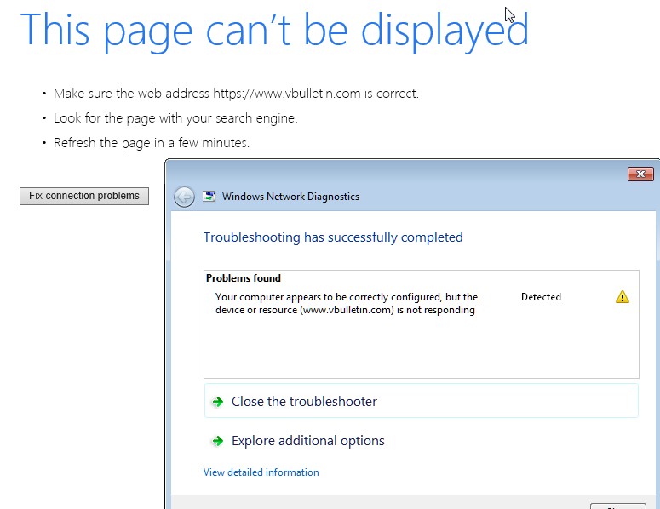
Task: Click the Look for the page with your search engine line
Action: (x=175, y=118)
